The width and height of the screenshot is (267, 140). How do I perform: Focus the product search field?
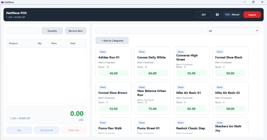150,31
